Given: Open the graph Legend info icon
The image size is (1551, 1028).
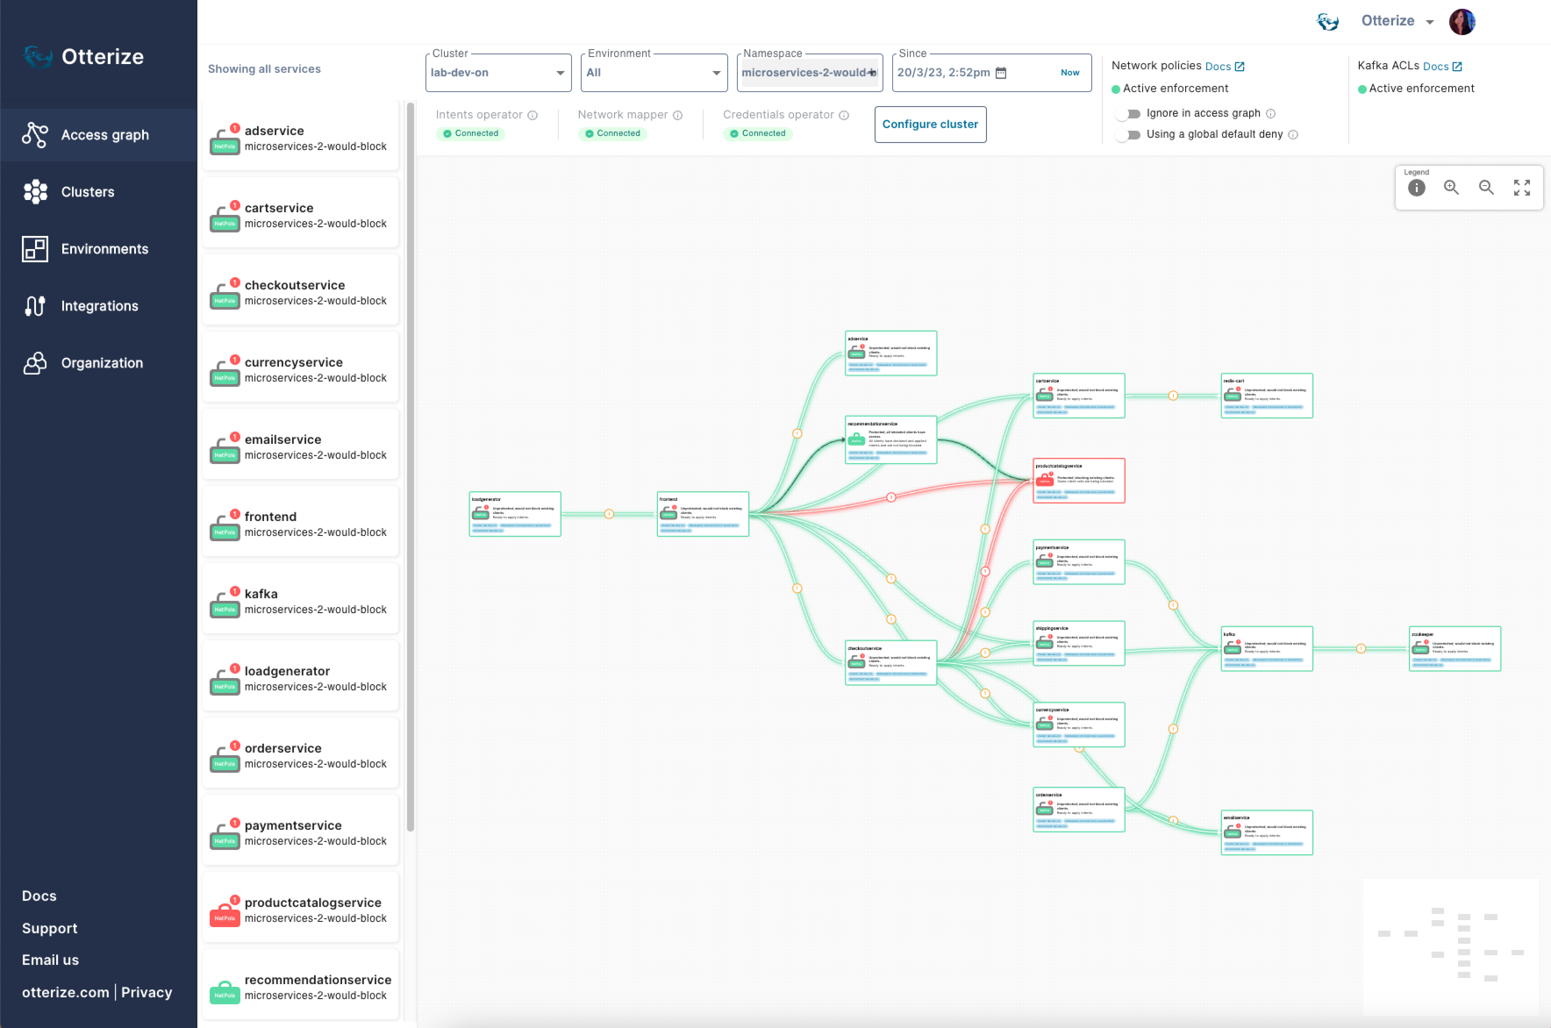Looking at the screenshot, I should [x=1417, y=188].
